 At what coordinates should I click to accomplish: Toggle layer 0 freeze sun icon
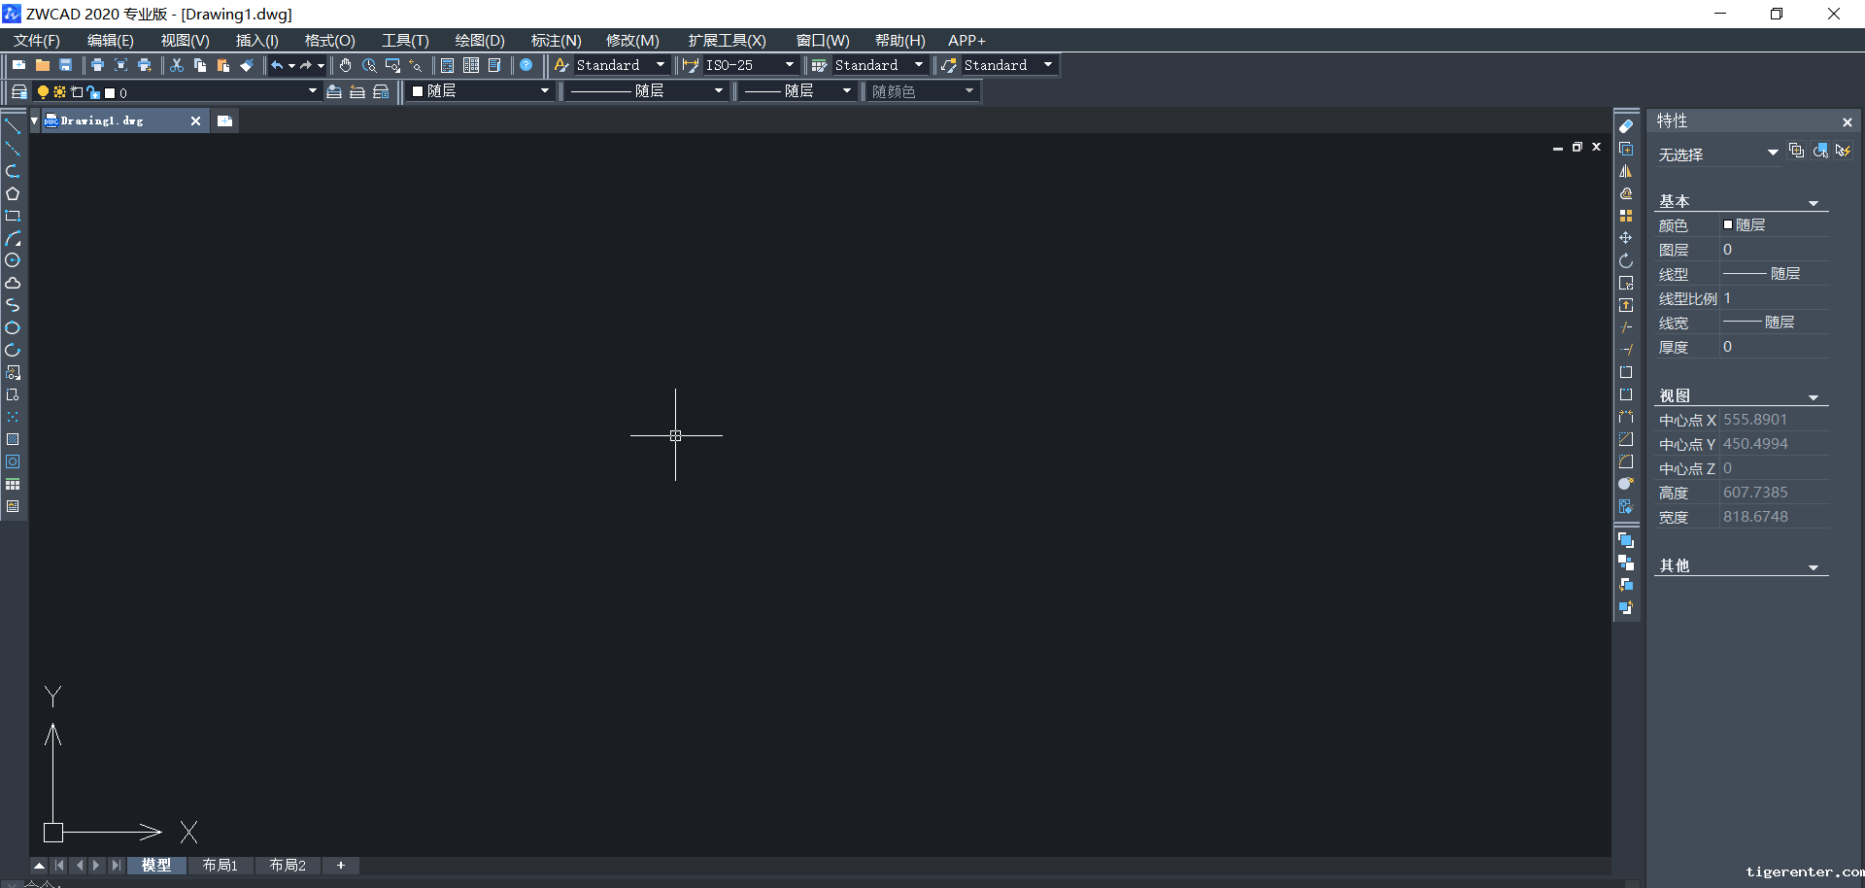point(59,92)
